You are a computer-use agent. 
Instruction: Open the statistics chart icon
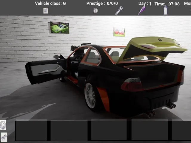(46, 11)
